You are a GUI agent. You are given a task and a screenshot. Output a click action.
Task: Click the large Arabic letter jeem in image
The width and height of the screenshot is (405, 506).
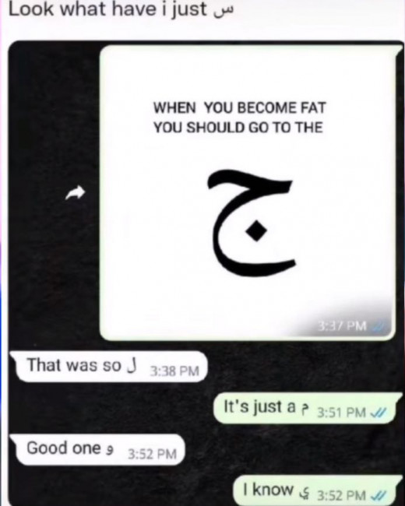251,223
